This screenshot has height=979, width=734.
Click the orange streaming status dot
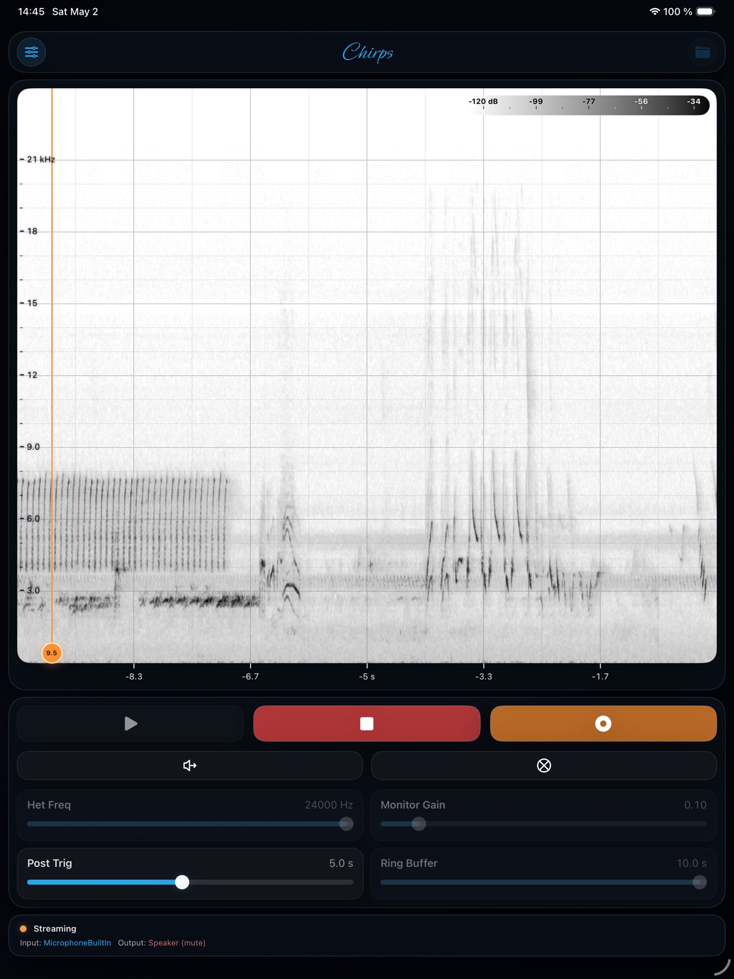pyautogui.click(x=23, y=928)
